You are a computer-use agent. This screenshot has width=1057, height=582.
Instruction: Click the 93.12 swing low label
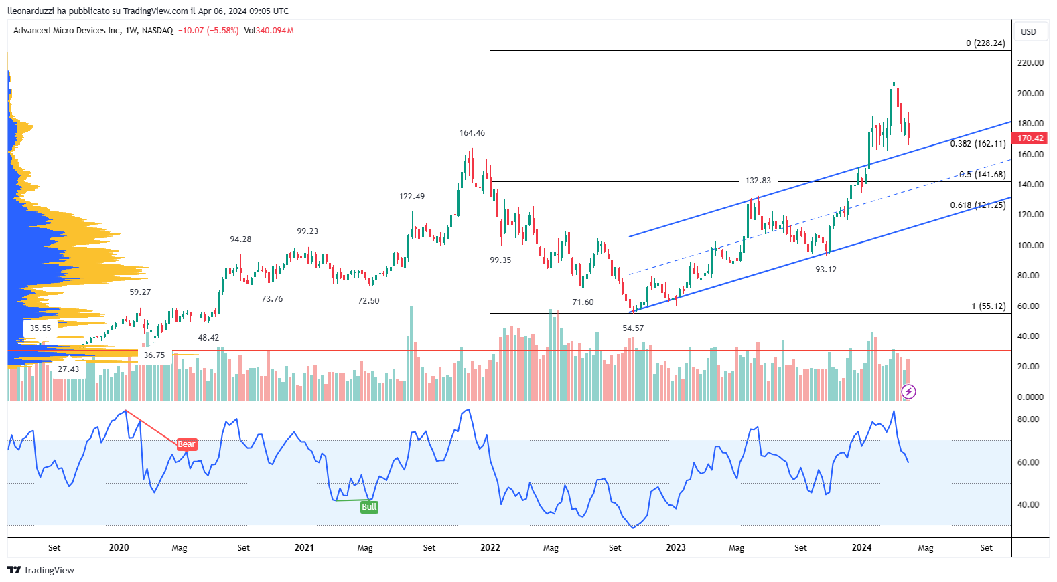(x=826, y=270)
